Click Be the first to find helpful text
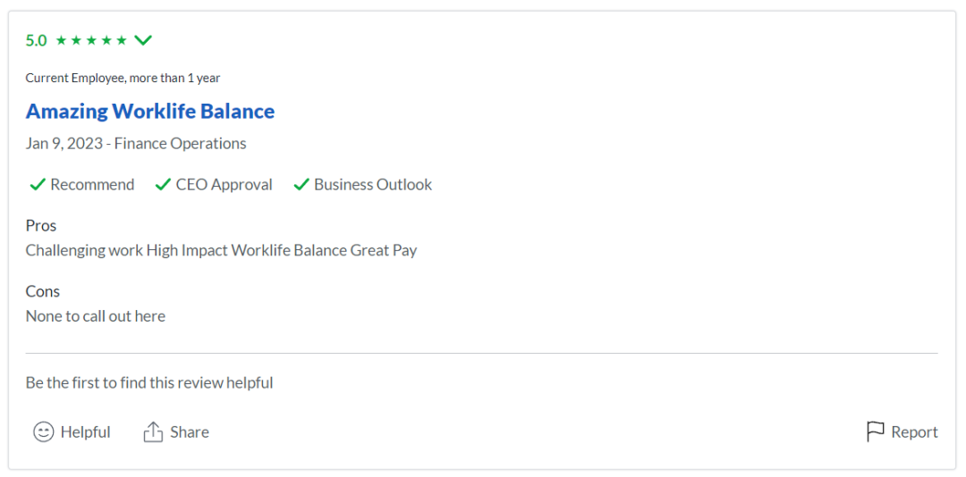 (149, 383)
